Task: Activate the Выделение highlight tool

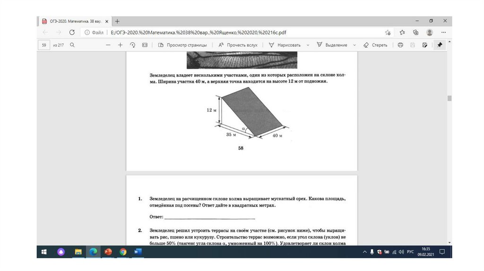Action: pyautogui.click(x=332, y=45)
